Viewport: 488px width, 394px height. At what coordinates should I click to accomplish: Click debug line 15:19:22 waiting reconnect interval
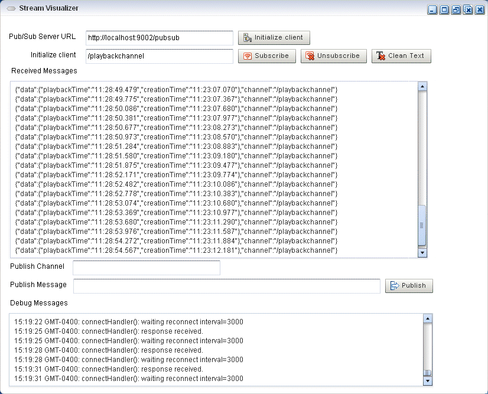129,322
